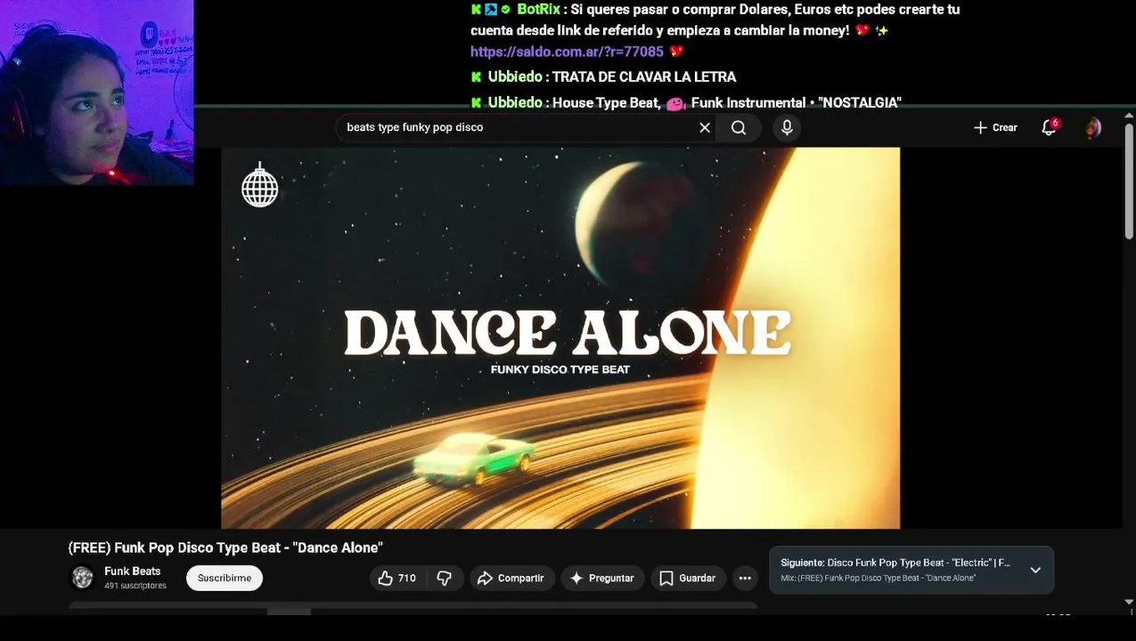
Task: Click the magnifying glass search button
Action: point(739,127)
